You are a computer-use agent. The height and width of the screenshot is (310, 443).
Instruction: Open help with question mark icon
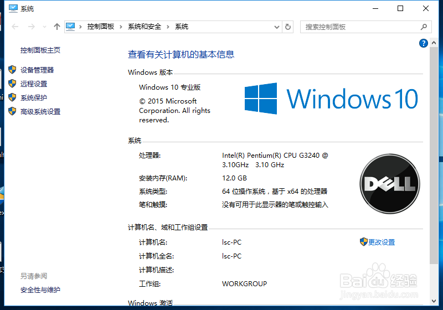coord(423,43)
